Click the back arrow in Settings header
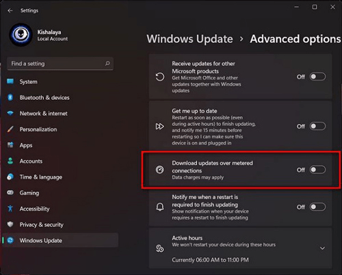Image resolution: width=342 pixels, height=275 pixels. pos(10,11)
